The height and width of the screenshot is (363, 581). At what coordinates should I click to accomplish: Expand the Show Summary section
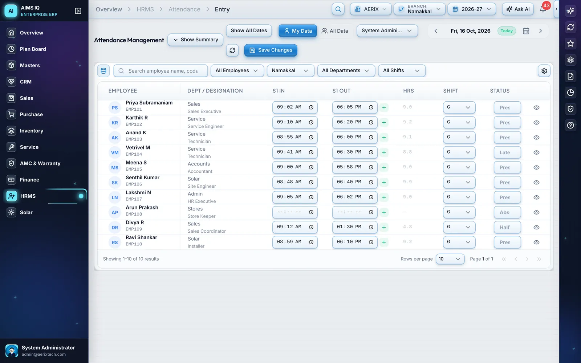(x=195, y=40)
